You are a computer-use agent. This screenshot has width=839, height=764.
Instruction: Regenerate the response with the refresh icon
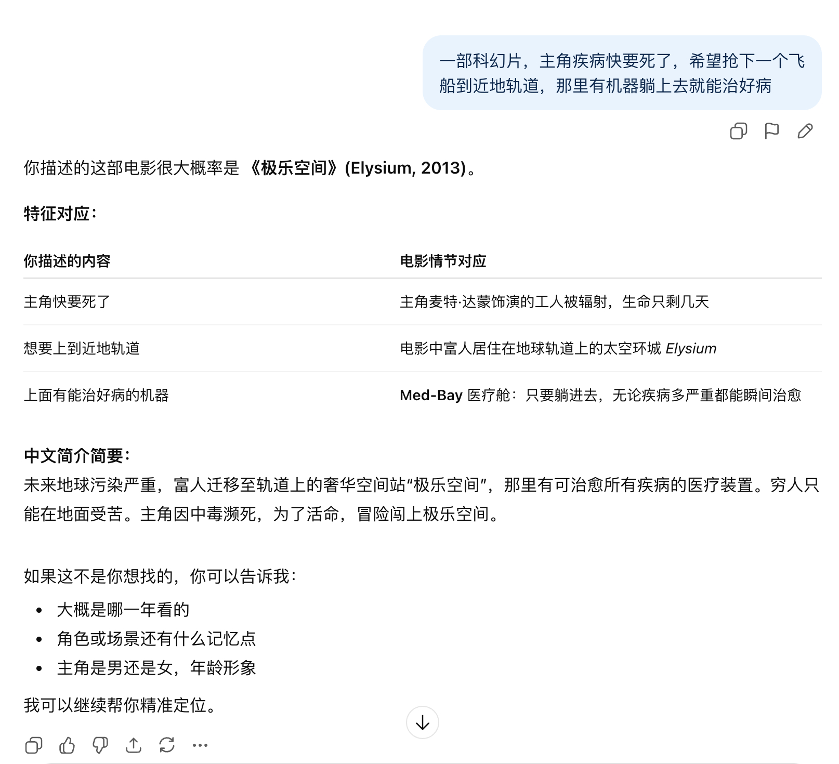tap(167, 745)
